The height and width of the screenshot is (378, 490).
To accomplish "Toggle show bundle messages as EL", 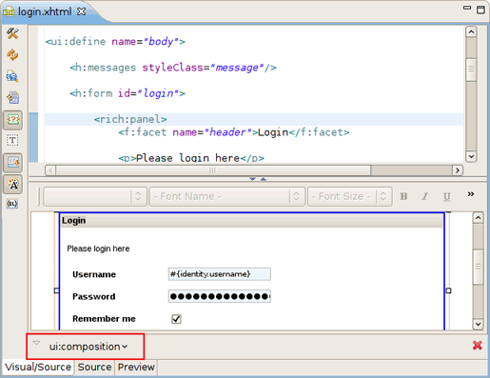I will pyautogui.click(x=12, y=204).
